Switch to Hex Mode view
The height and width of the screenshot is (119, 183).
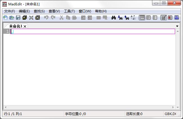click(x=177, y=18)
